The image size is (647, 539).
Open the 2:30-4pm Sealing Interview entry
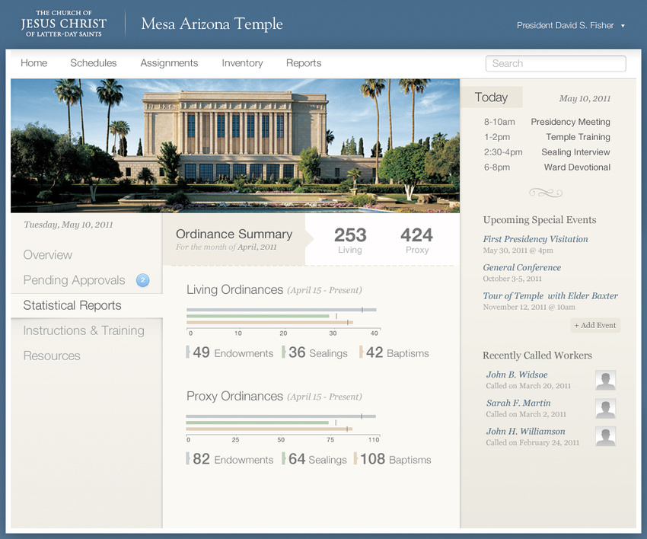coord(547,151)
